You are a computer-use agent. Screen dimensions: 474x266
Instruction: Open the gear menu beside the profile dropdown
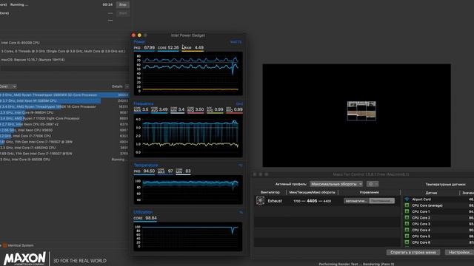point(373,184)
